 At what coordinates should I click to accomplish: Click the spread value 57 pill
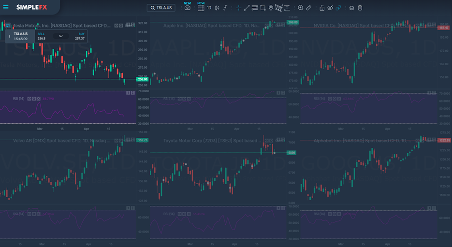(61, 36)
